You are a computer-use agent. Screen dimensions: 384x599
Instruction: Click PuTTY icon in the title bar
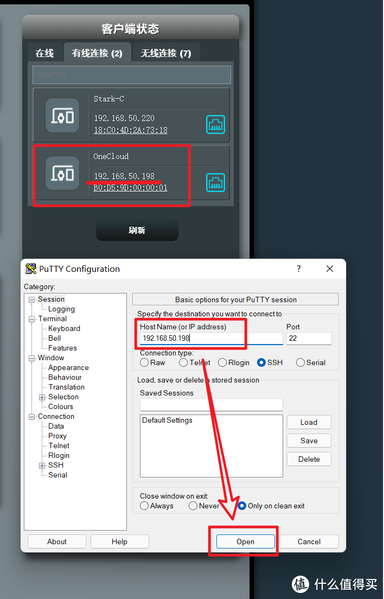click(30, 269)
